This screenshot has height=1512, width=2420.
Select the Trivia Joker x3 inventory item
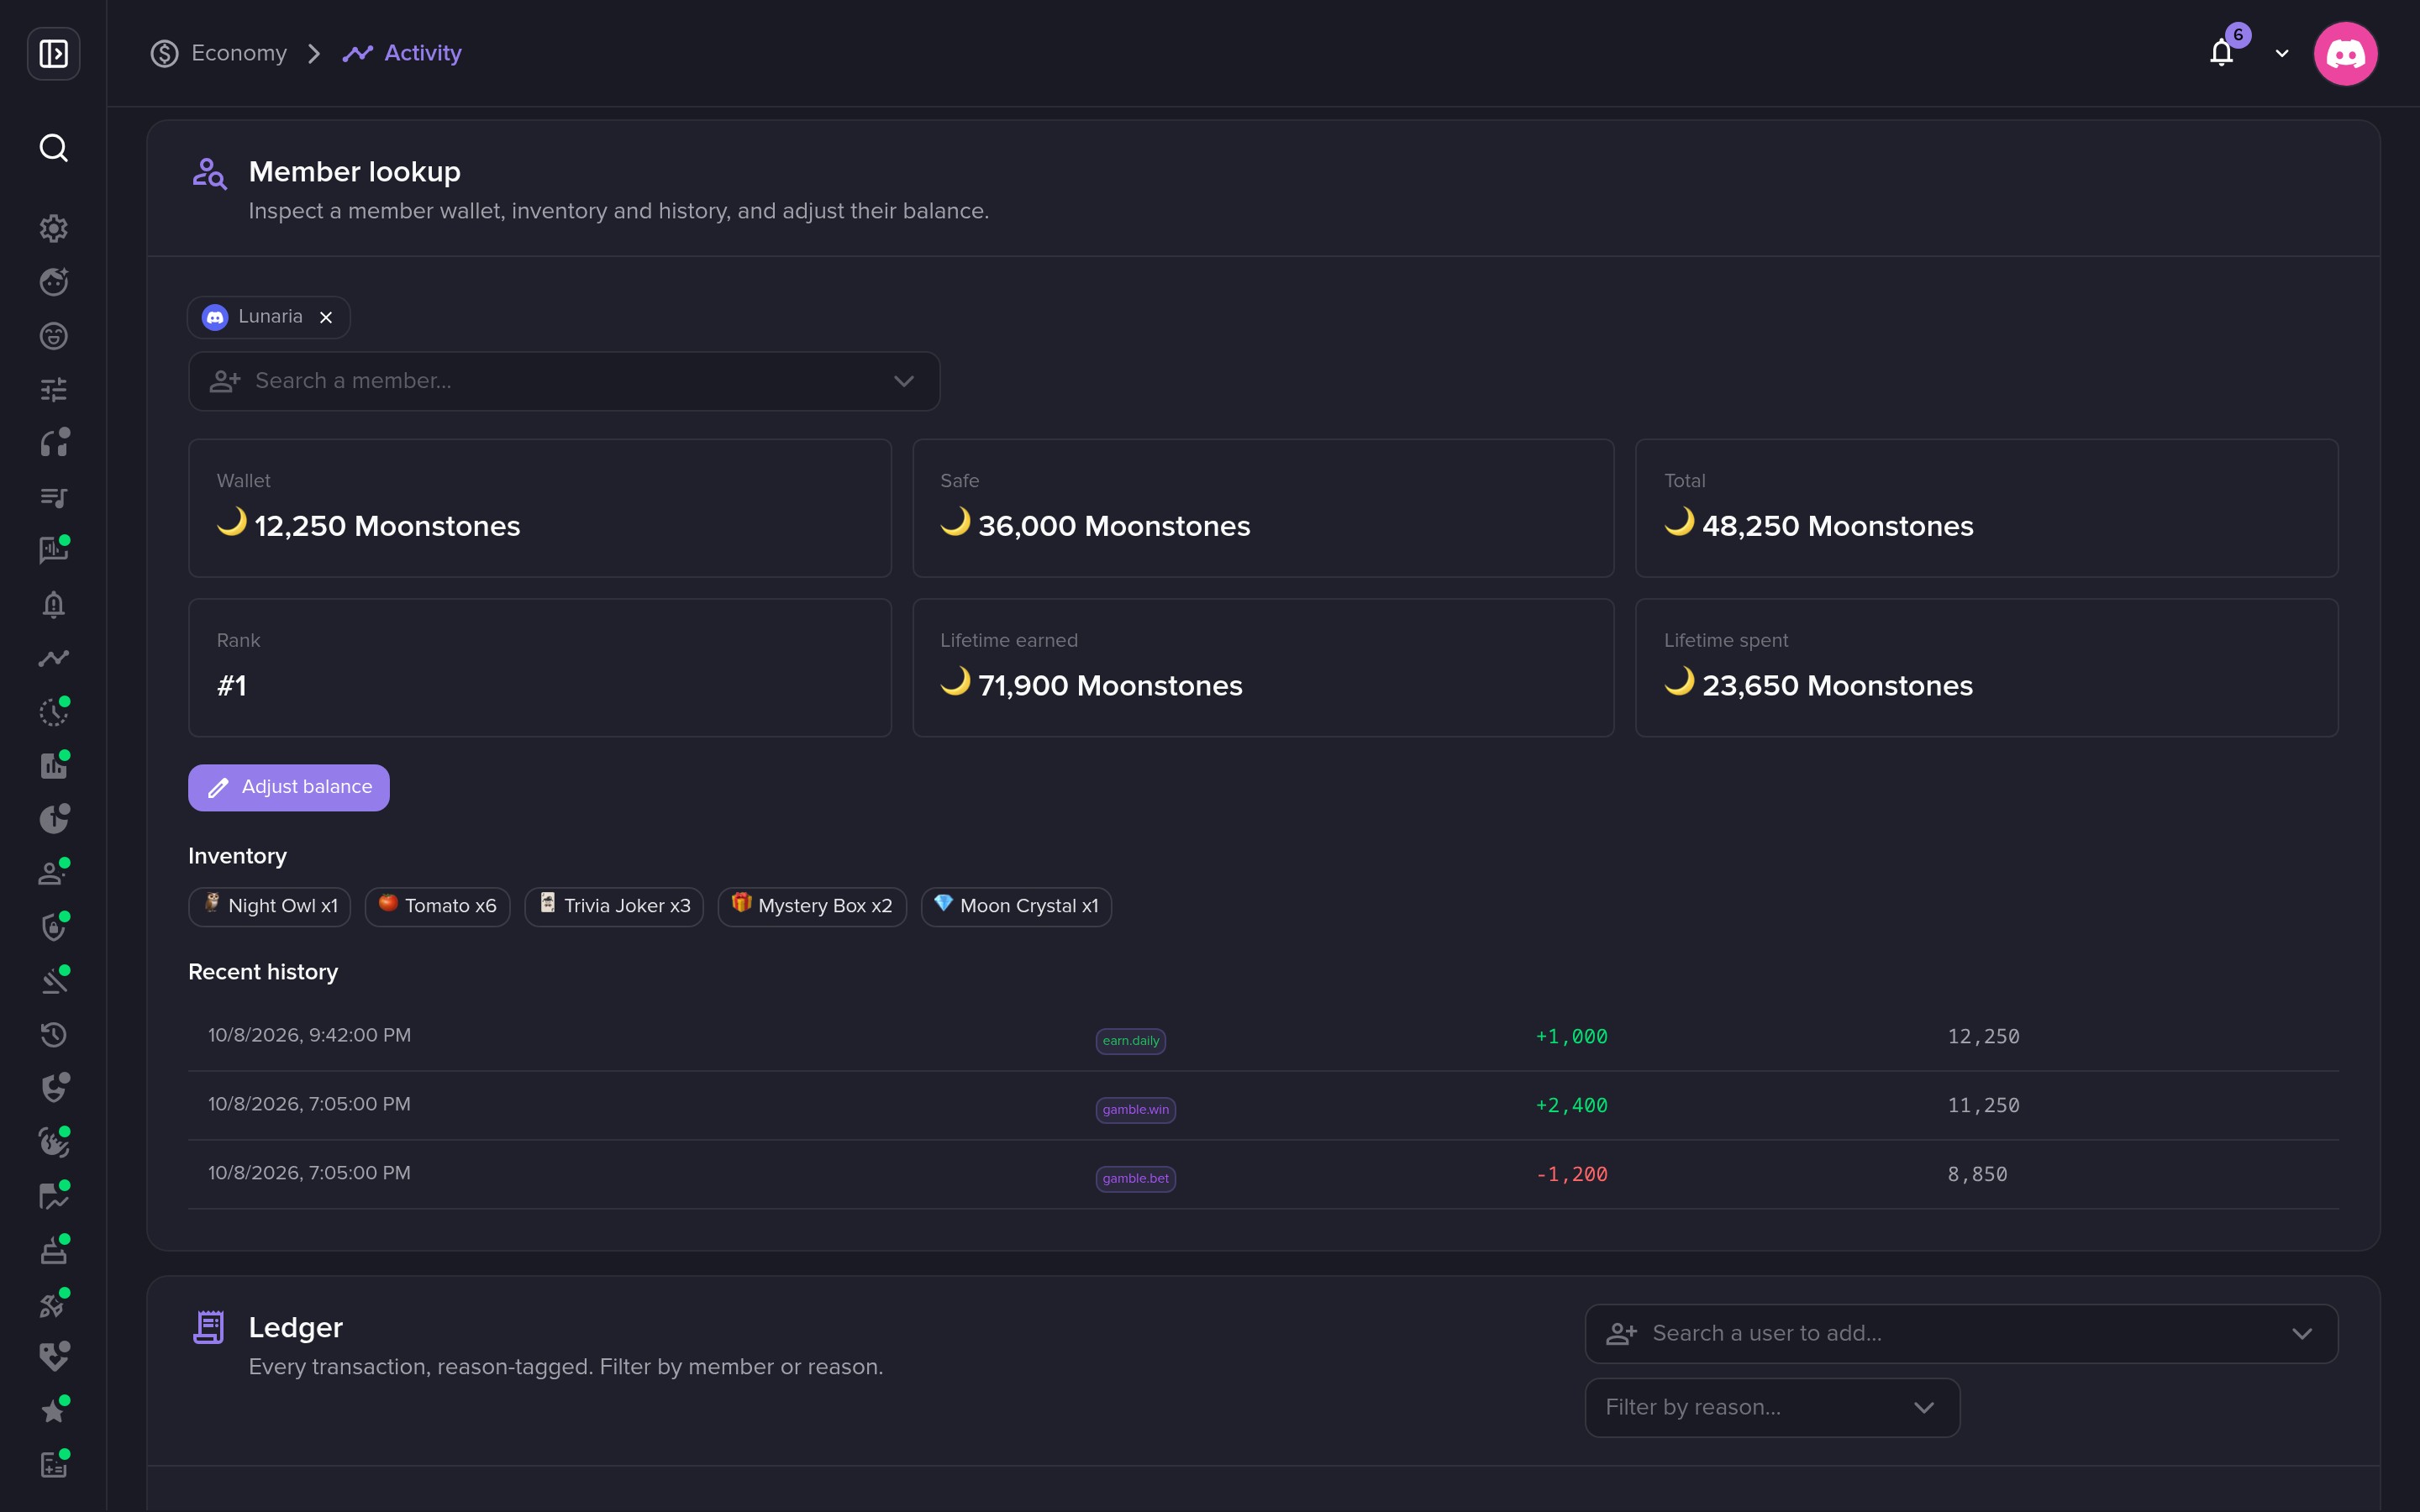coord(614,907)
